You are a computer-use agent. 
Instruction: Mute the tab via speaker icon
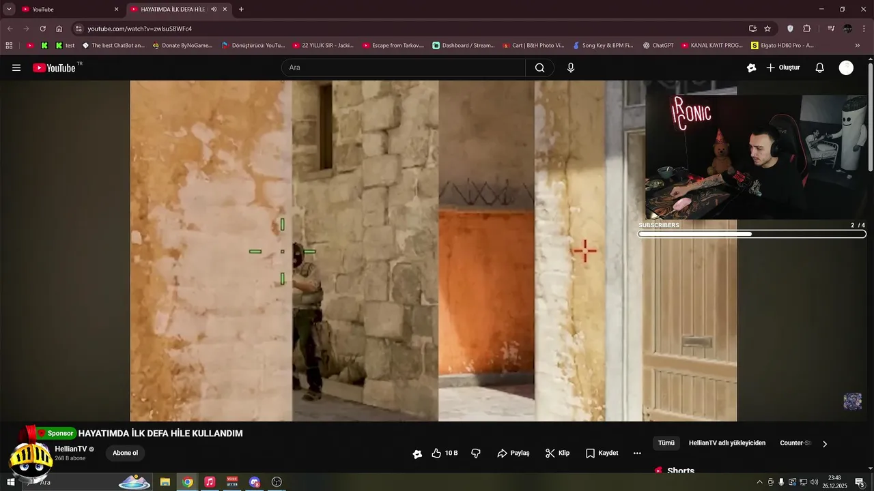pyautogui.click(x=214, y=10)
